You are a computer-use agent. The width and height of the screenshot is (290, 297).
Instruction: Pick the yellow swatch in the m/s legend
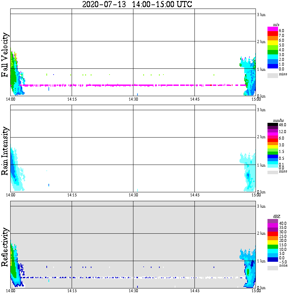(x=273, y=43)
